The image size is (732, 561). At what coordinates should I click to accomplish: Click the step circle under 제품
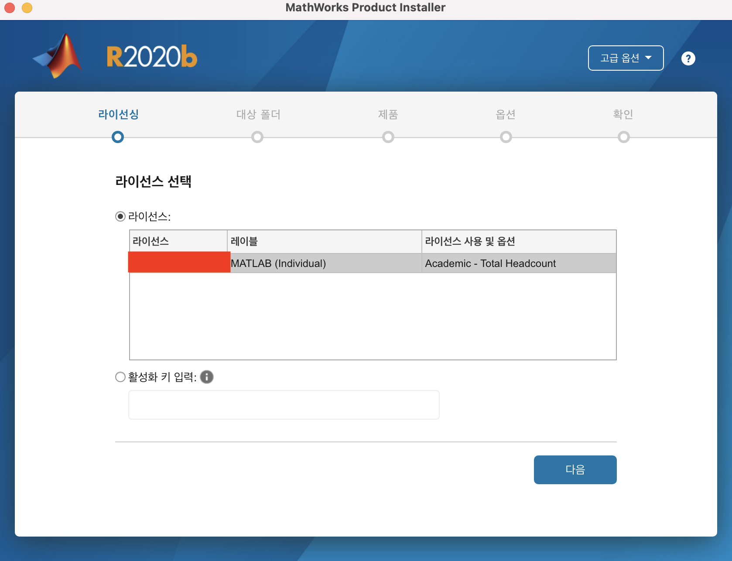(x=388, y=137)
